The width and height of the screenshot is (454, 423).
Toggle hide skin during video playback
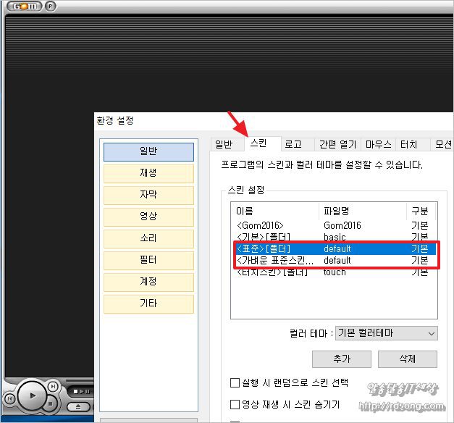click(235, 404)
